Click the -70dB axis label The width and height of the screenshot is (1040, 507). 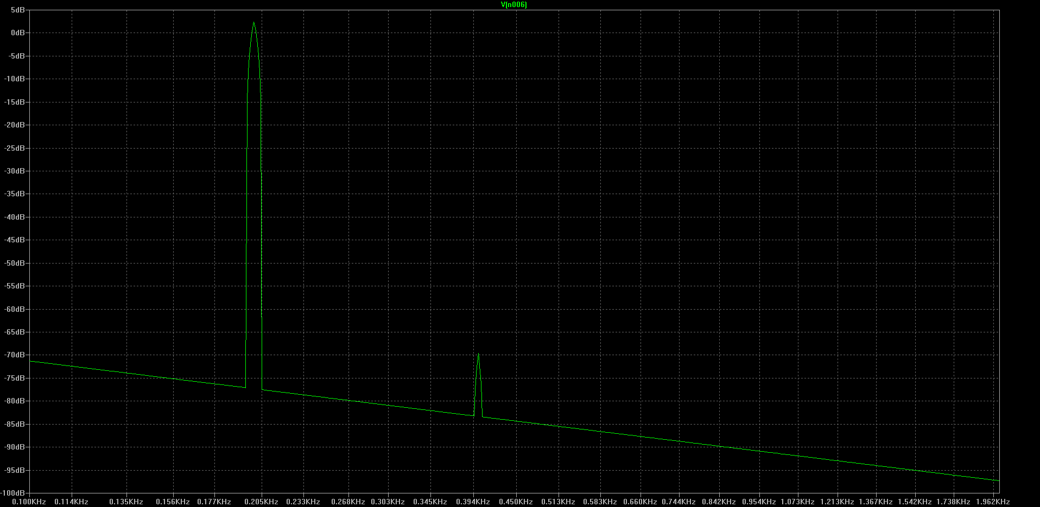click(15, 355)
